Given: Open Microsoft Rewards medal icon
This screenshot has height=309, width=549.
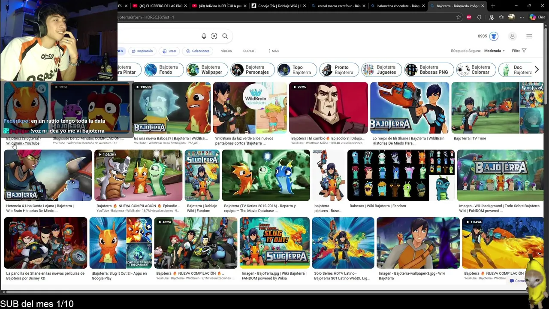Looking at the screenshot, I should coord(494,36).
